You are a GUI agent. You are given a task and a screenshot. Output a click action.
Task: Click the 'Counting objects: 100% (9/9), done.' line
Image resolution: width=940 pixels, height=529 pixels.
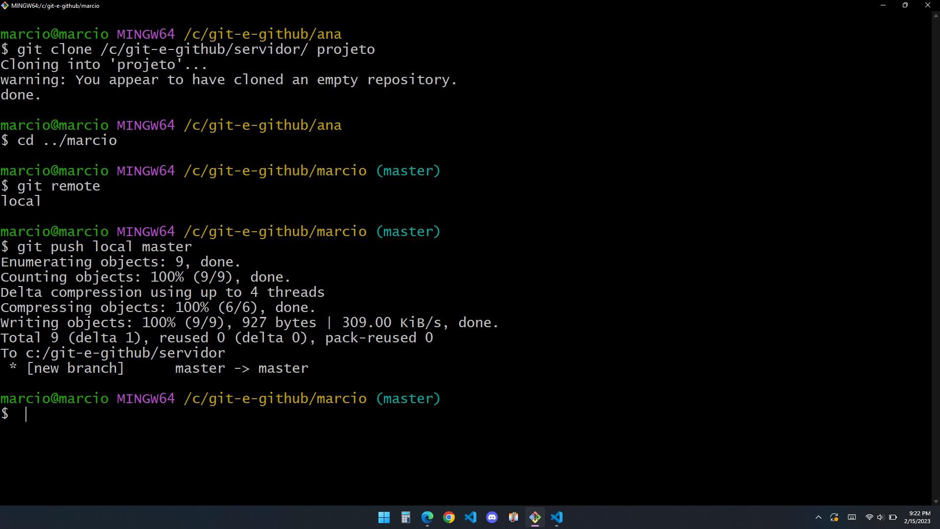coord(146,277)
